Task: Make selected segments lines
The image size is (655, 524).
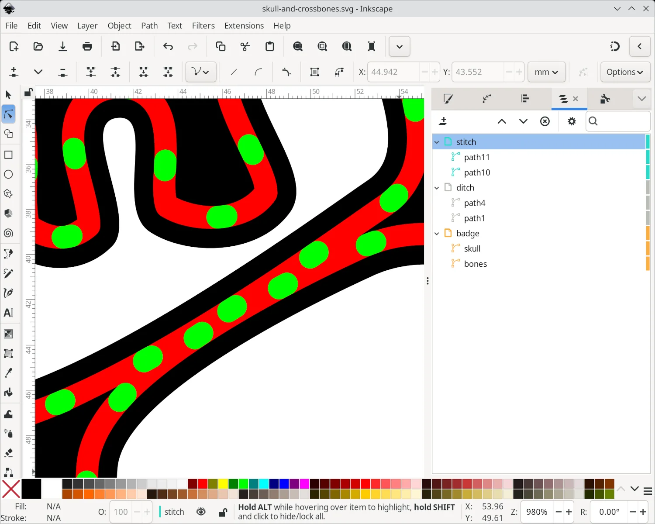Action: click(x=234, y=72)
